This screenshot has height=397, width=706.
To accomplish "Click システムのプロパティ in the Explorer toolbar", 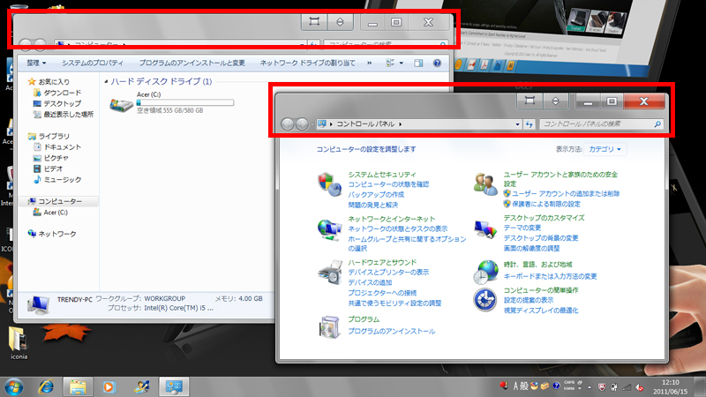I will point(93,63).
